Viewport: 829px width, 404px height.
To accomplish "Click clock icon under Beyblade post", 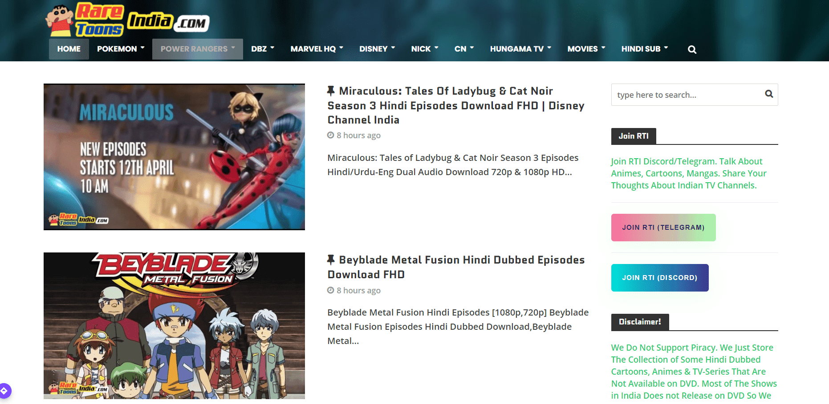I will click(331, 290).
